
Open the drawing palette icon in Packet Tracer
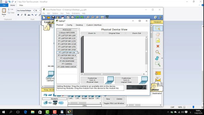click(x=102, y=17)
